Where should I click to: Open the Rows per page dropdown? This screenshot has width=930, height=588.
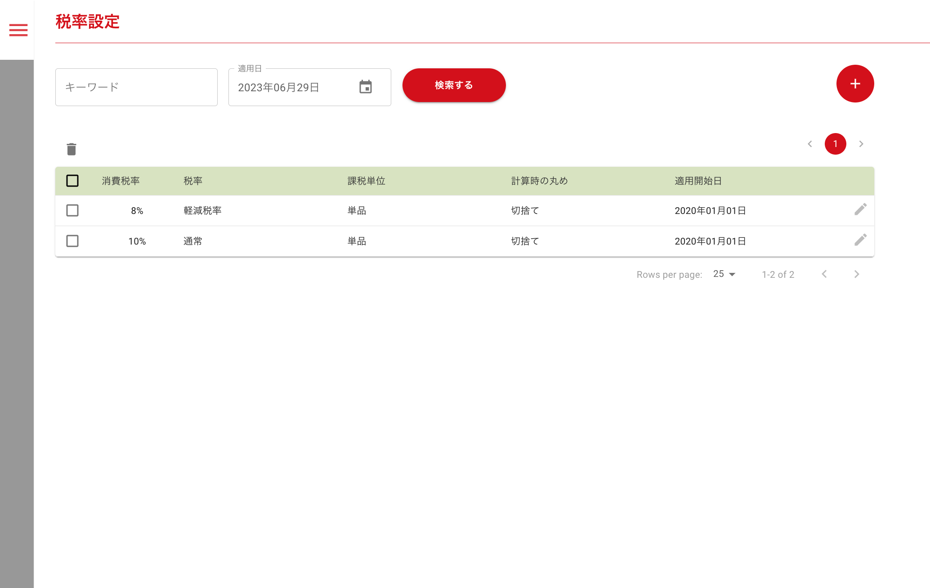click(x=724, y=274)
